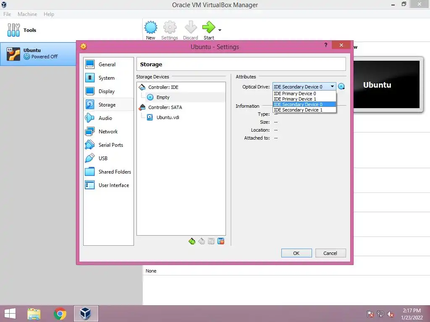
Task: Click the muted volume tray icon
Action: click(391, 314)
